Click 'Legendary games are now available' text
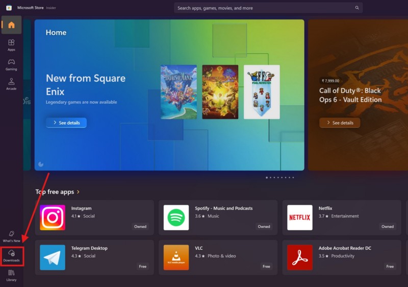The width and height of the screenshot is (408, 287). (x=81, y=102)
